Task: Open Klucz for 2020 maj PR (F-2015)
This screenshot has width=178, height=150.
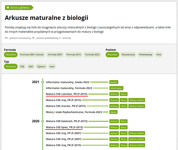Action: (123, 145)
